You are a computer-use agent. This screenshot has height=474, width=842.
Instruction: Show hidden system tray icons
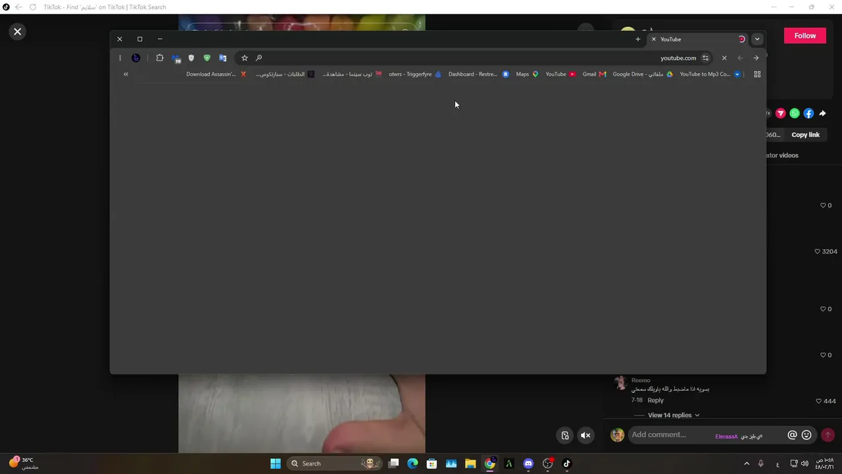click(747, 463)
